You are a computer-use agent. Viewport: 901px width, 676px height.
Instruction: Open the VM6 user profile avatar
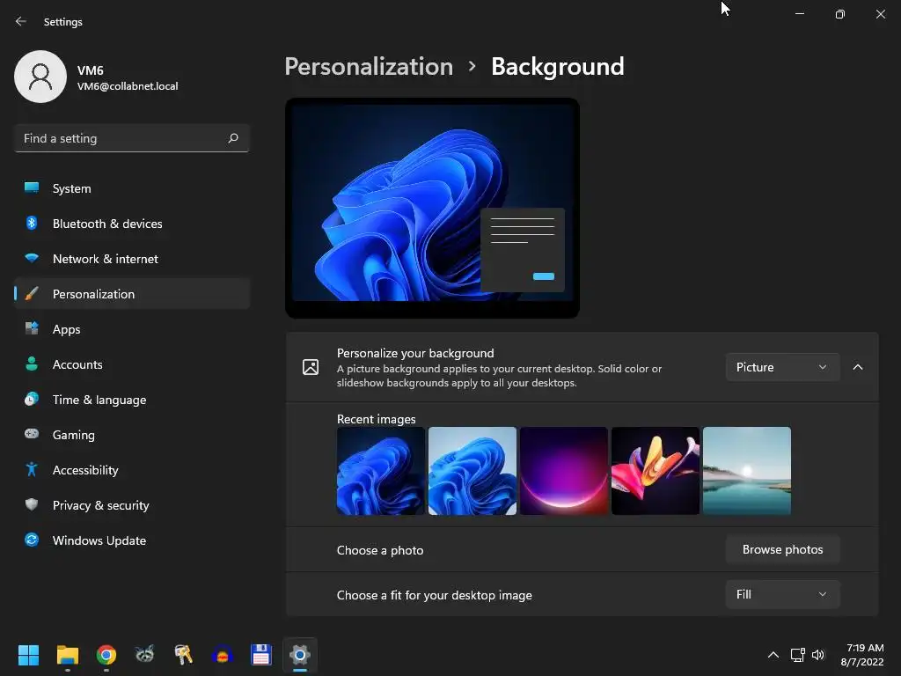(40, 77)
